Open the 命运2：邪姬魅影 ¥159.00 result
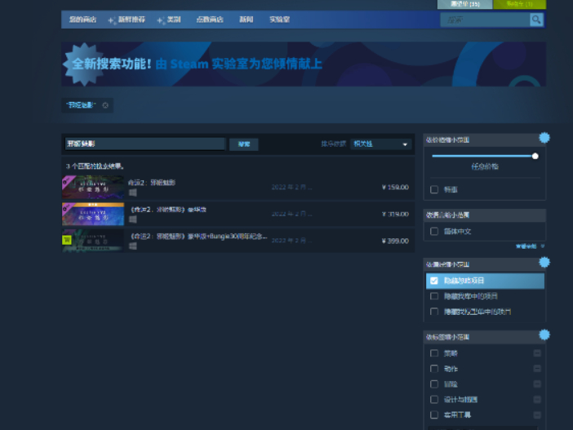The image size is (573, 430). click(238, 187)
